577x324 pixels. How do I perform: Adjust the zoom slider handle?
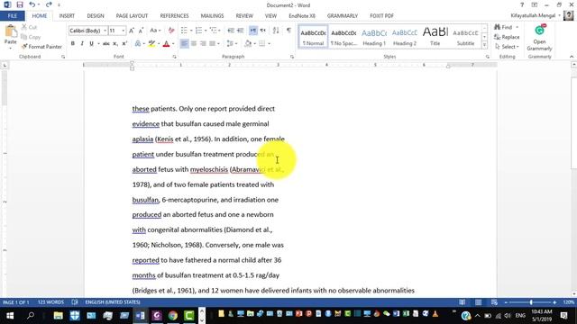click(x=531, y=302)
